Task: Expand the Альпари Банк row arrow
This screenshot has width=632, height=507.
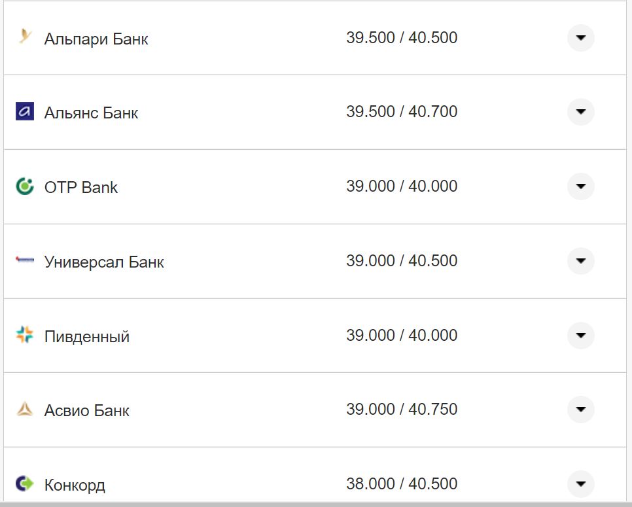Action: [x=580, y=38]
